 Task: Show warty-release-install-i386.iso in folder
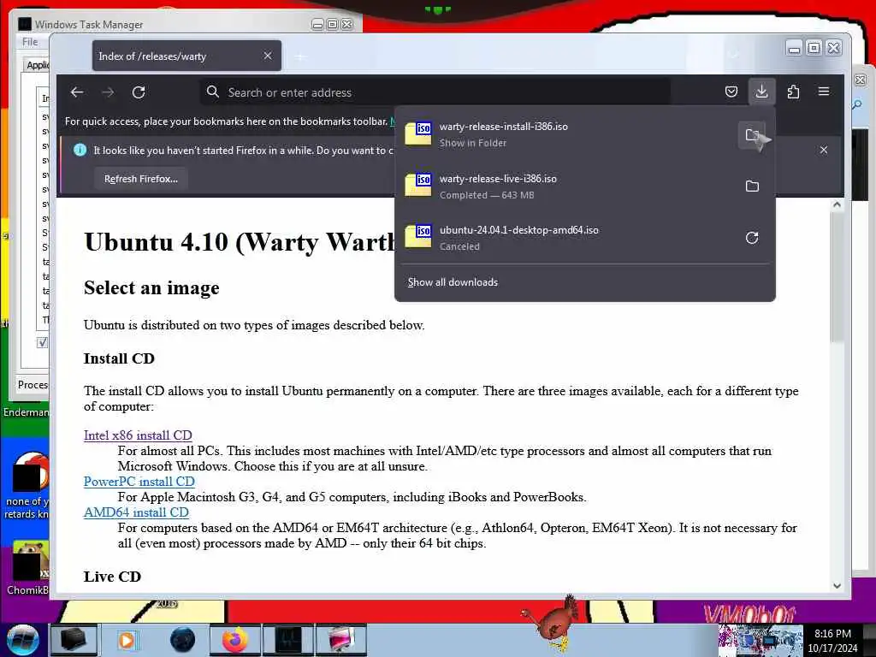pos(752,134)
